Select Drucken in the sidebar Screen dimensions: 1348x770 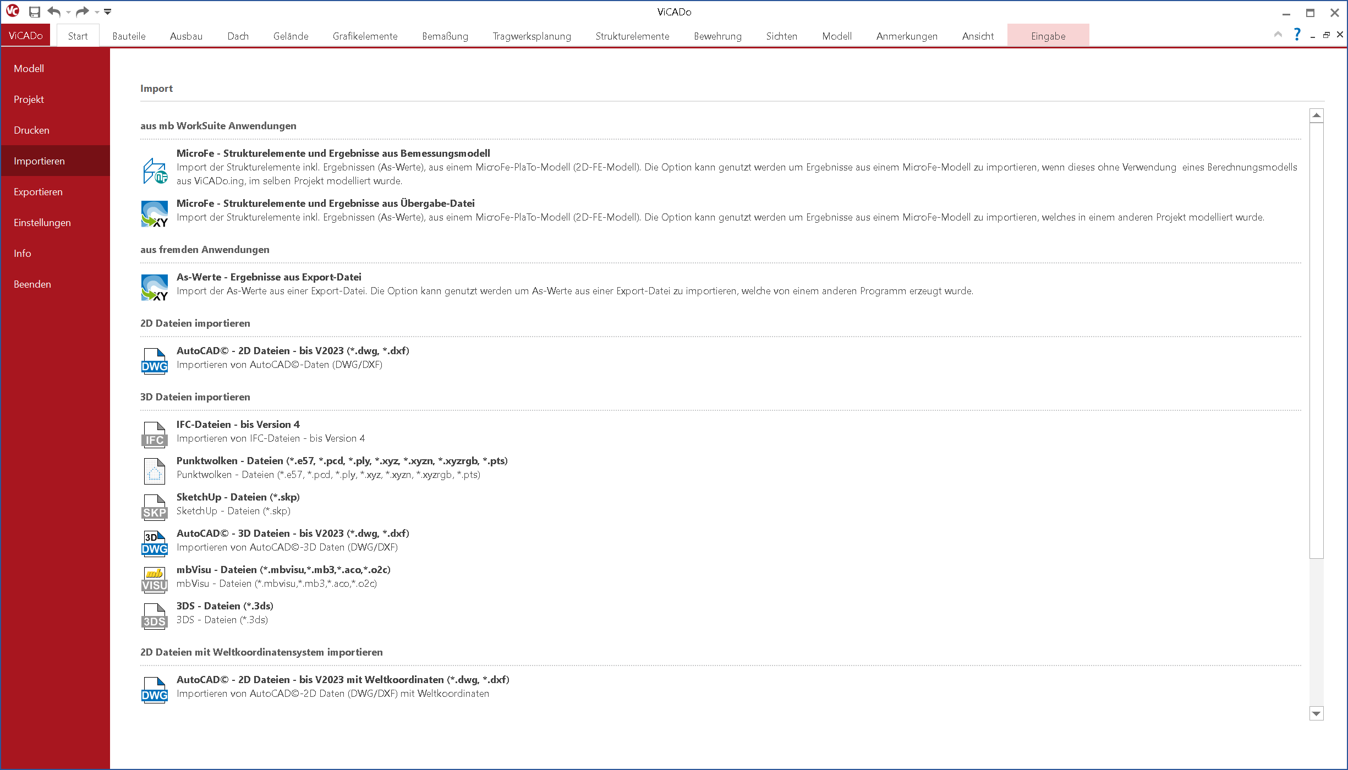(55, 130)
